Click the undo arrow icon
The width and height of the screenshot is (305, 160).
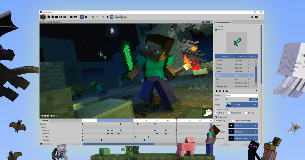[x=93, y=17]
